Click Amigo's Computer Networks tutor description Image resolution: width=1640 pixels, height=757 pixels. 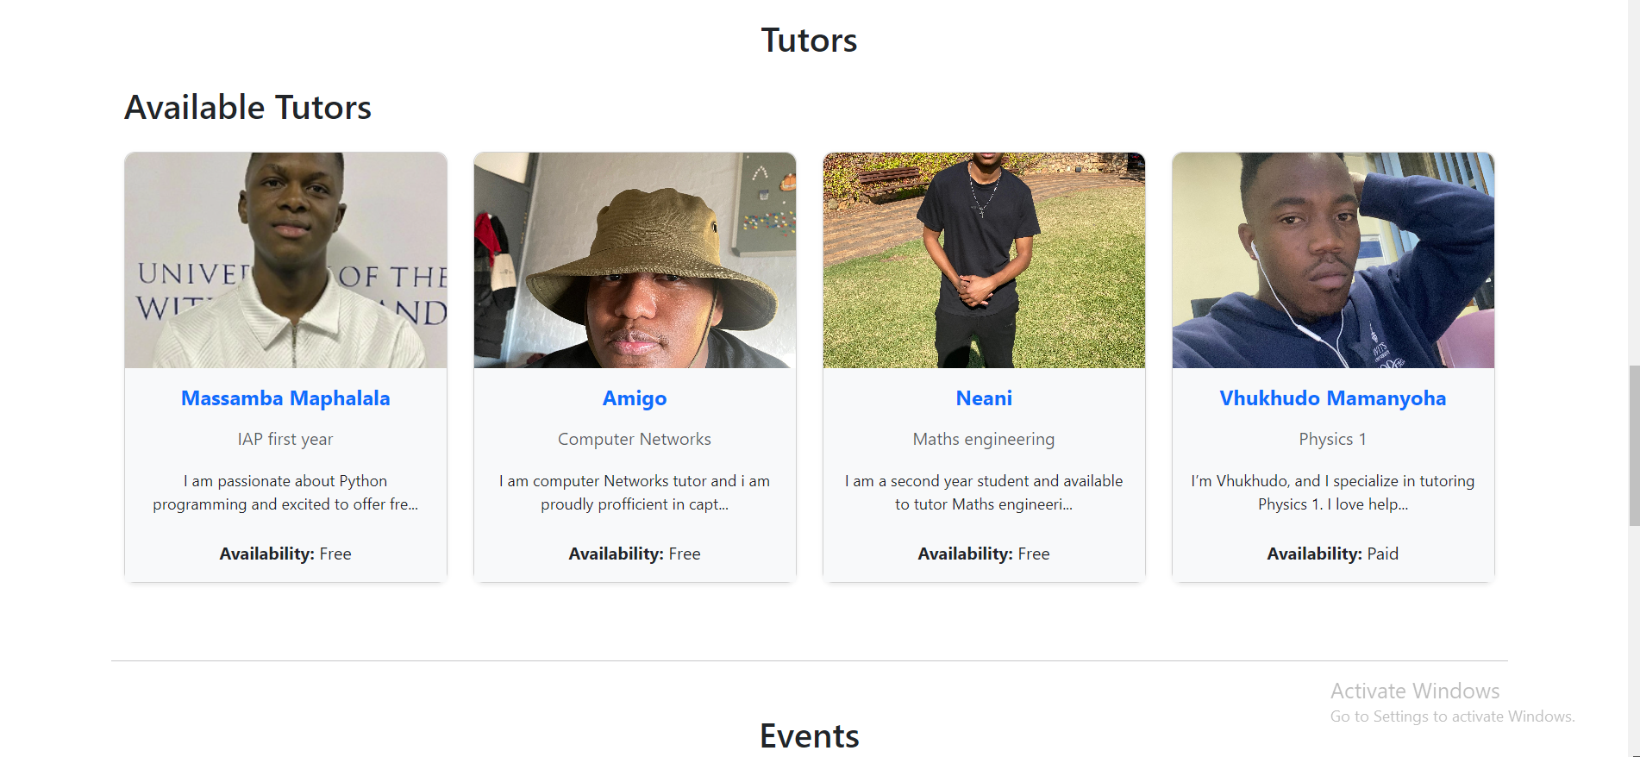click(635, 492)
